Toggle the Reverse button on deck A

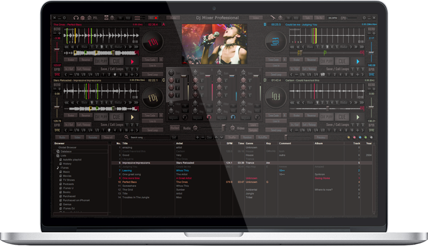[x=86, y=60]
